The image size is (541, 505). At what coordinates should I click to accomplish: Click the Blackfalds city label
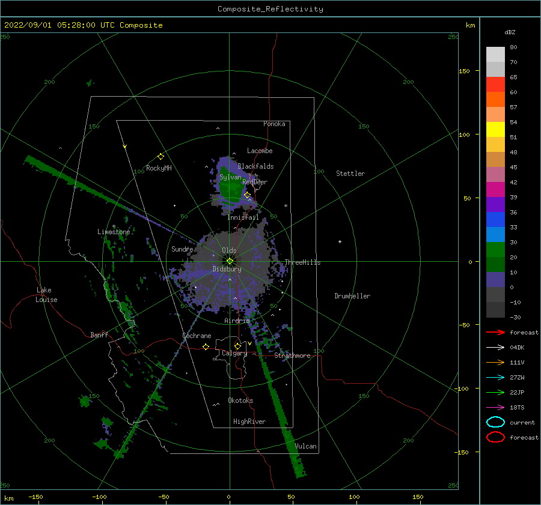coord(255,166)
